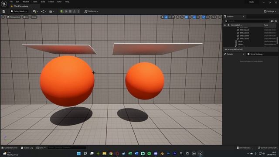
Task: Click the Outliner vertical scrollbar
Action: 277,40
